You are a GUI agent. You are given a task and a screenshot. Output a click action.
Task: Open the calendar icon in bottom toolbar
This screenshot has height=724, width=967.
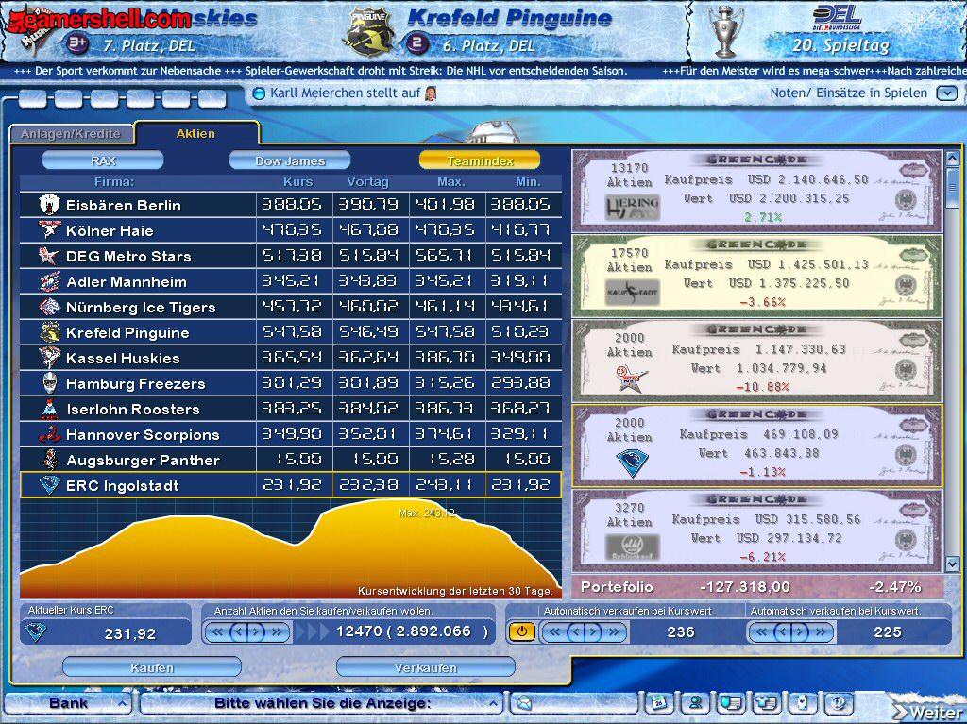(659, 703)
